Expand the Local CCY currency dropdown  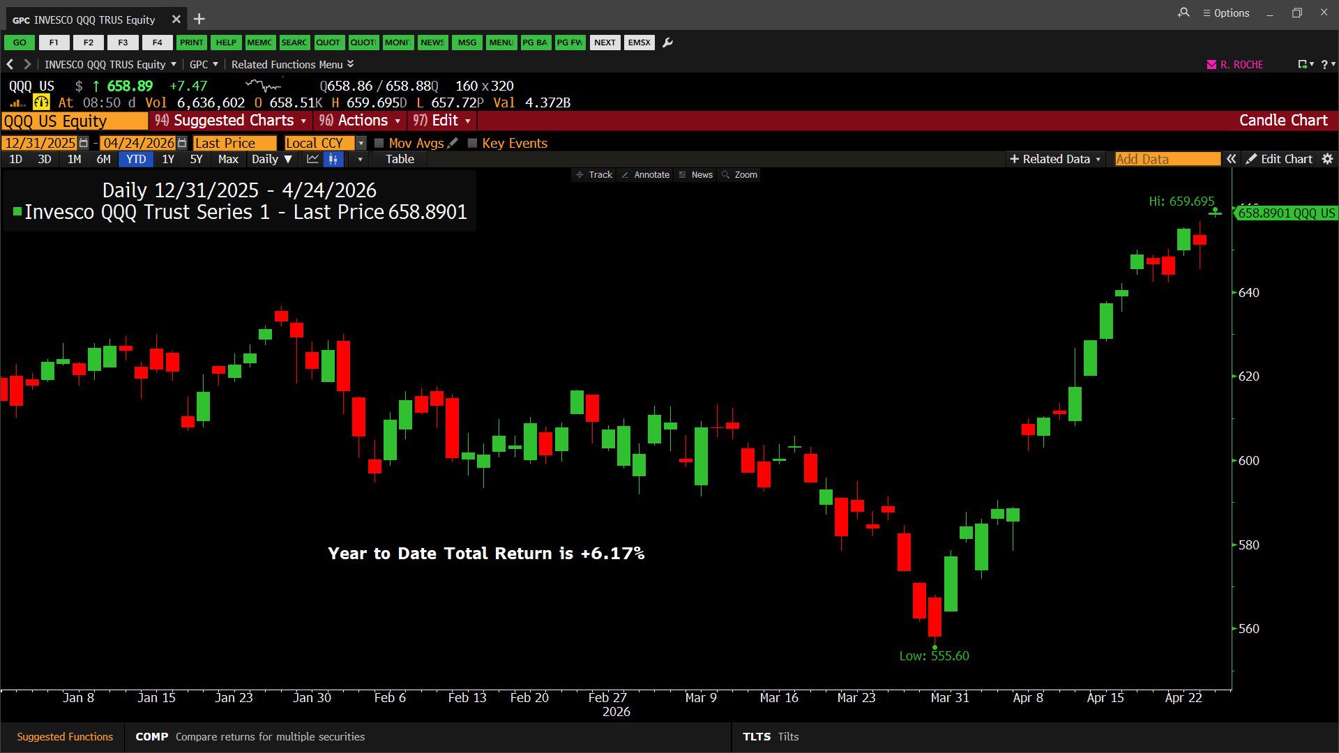pyautogui.click(x=361, y=143)
